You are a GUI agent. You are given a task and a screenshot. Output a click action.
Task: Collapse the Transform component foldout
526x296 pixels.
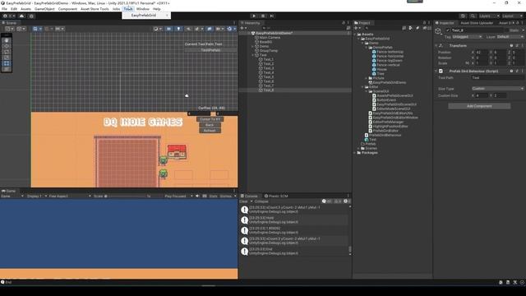pyautogui.click(x=436, y=46)
